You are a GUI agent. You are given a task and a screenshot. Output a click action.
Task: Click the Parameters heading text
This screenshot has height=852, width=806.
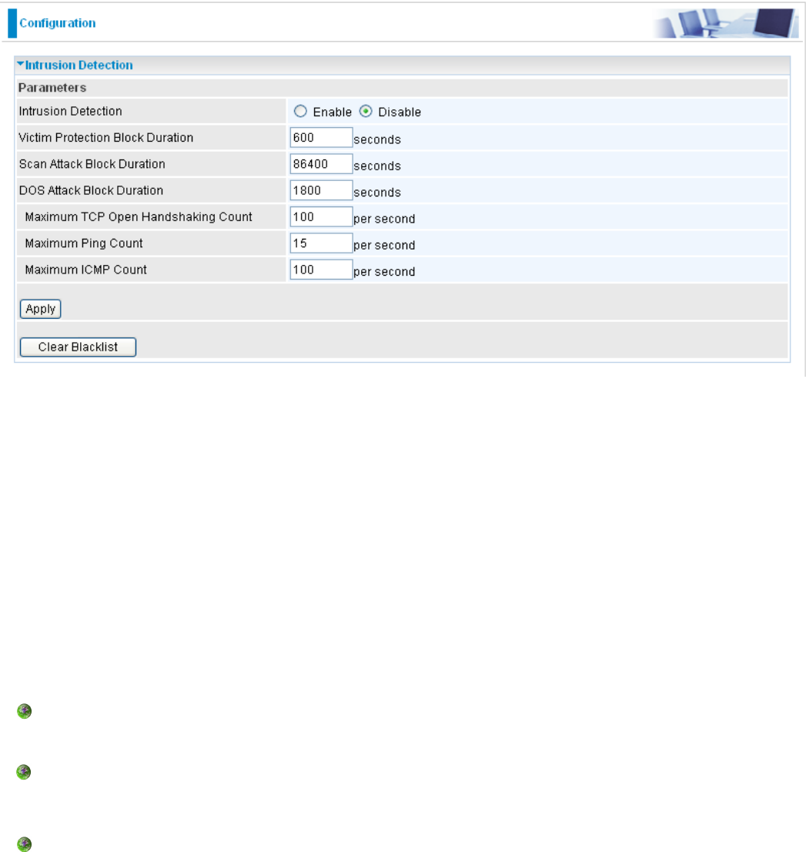[52, 88]
